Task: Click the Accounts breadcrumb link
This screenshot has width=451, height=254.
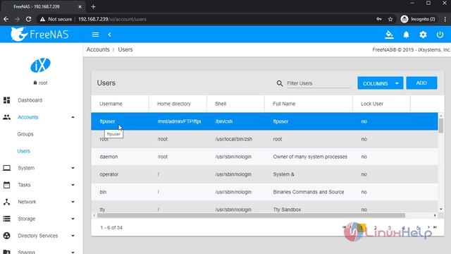Action: pyautogui.click(x=98, y=49)
